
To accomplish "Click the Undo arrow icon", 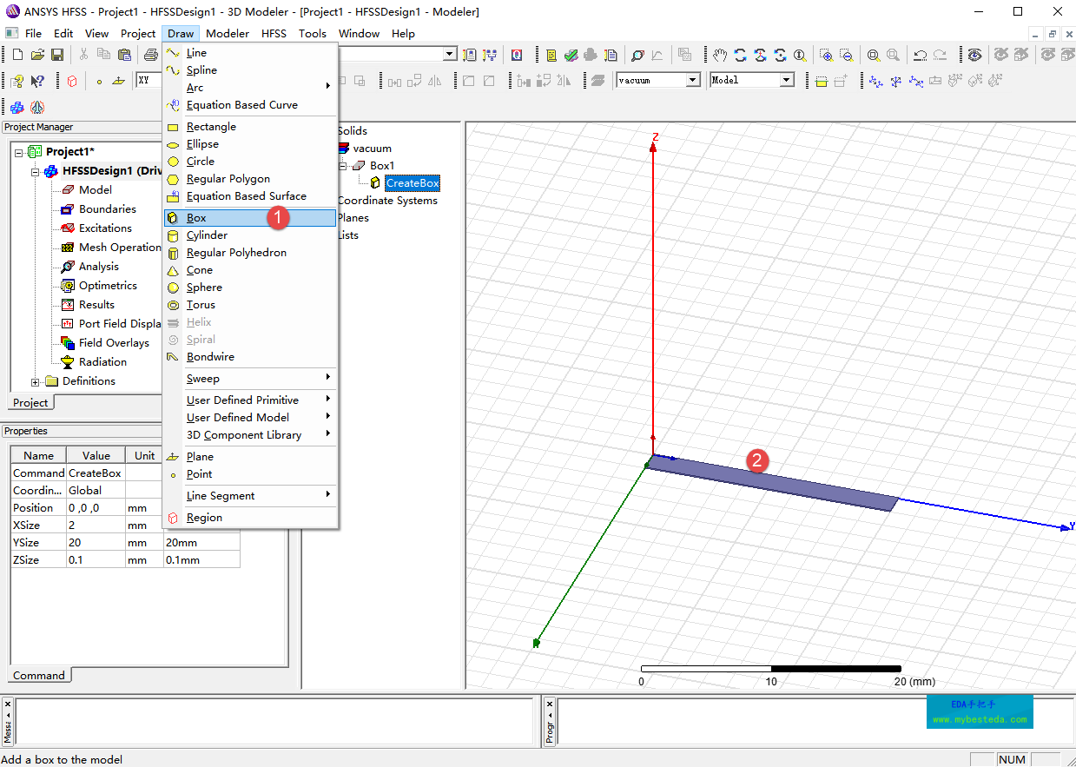I will 921,55.
